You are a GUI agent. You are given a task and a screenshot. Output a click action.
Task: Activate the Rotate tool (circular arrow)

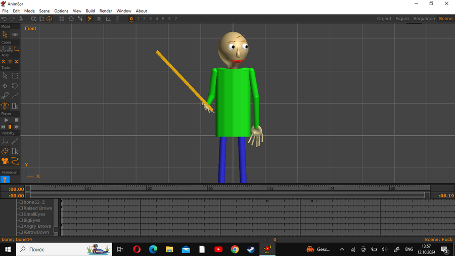coord(15,86)
